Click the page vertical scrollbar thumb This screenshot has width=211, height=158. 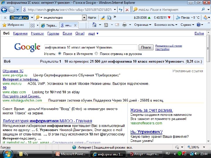pyautogui.click(x=208, y=48)
